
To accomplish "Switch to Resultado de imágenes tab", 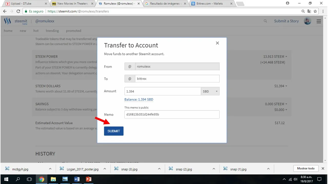I will click(x=166, y=4).
